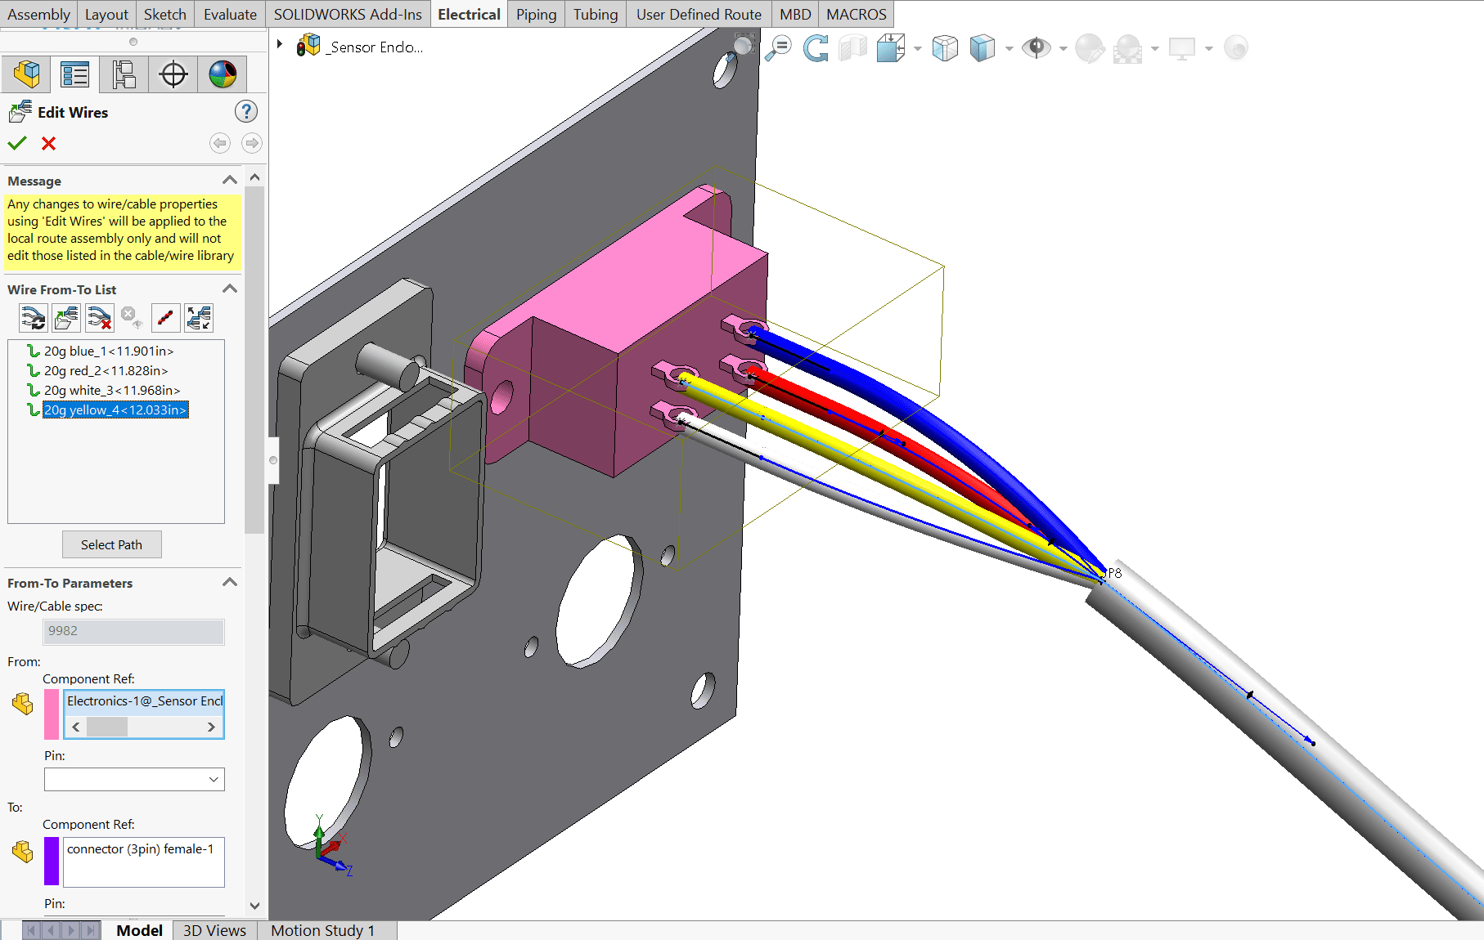The width and height of the screenshot is (1484, 940).
Task: Click the Update Wires icon
Action: (x=34, y=317)
